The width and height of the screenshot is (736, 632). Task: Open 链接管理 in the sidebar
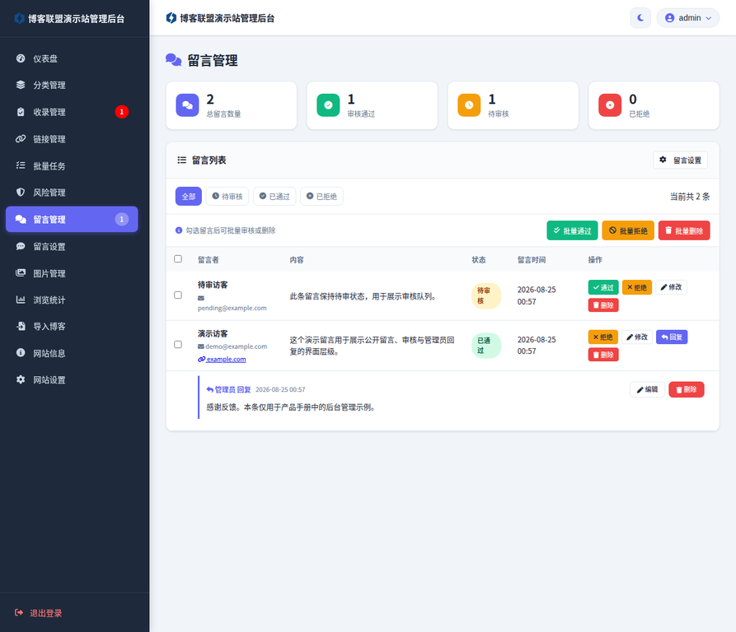(72, 139)
